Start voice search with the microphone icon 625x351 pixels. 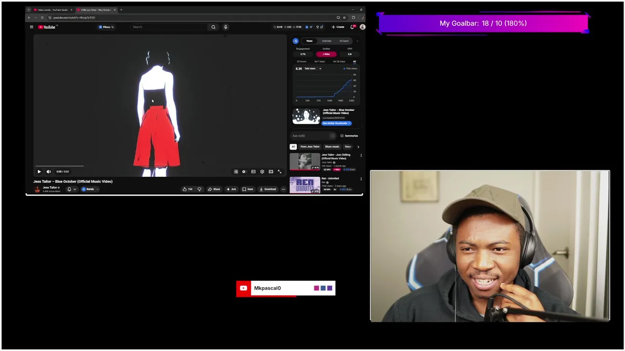[226, 27]
